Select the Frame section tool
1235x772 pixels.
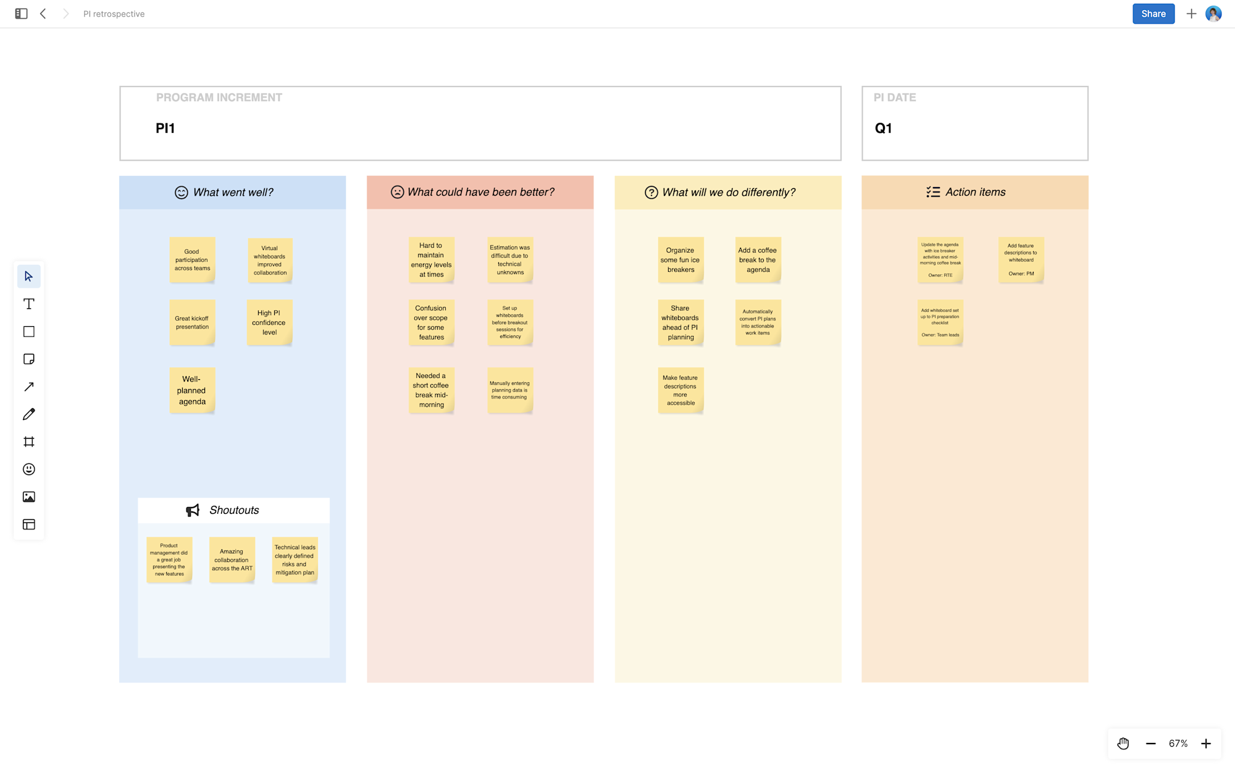[28, 442]
